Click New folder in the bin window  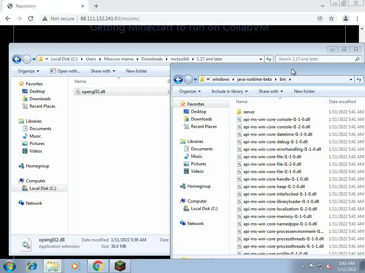304,91
